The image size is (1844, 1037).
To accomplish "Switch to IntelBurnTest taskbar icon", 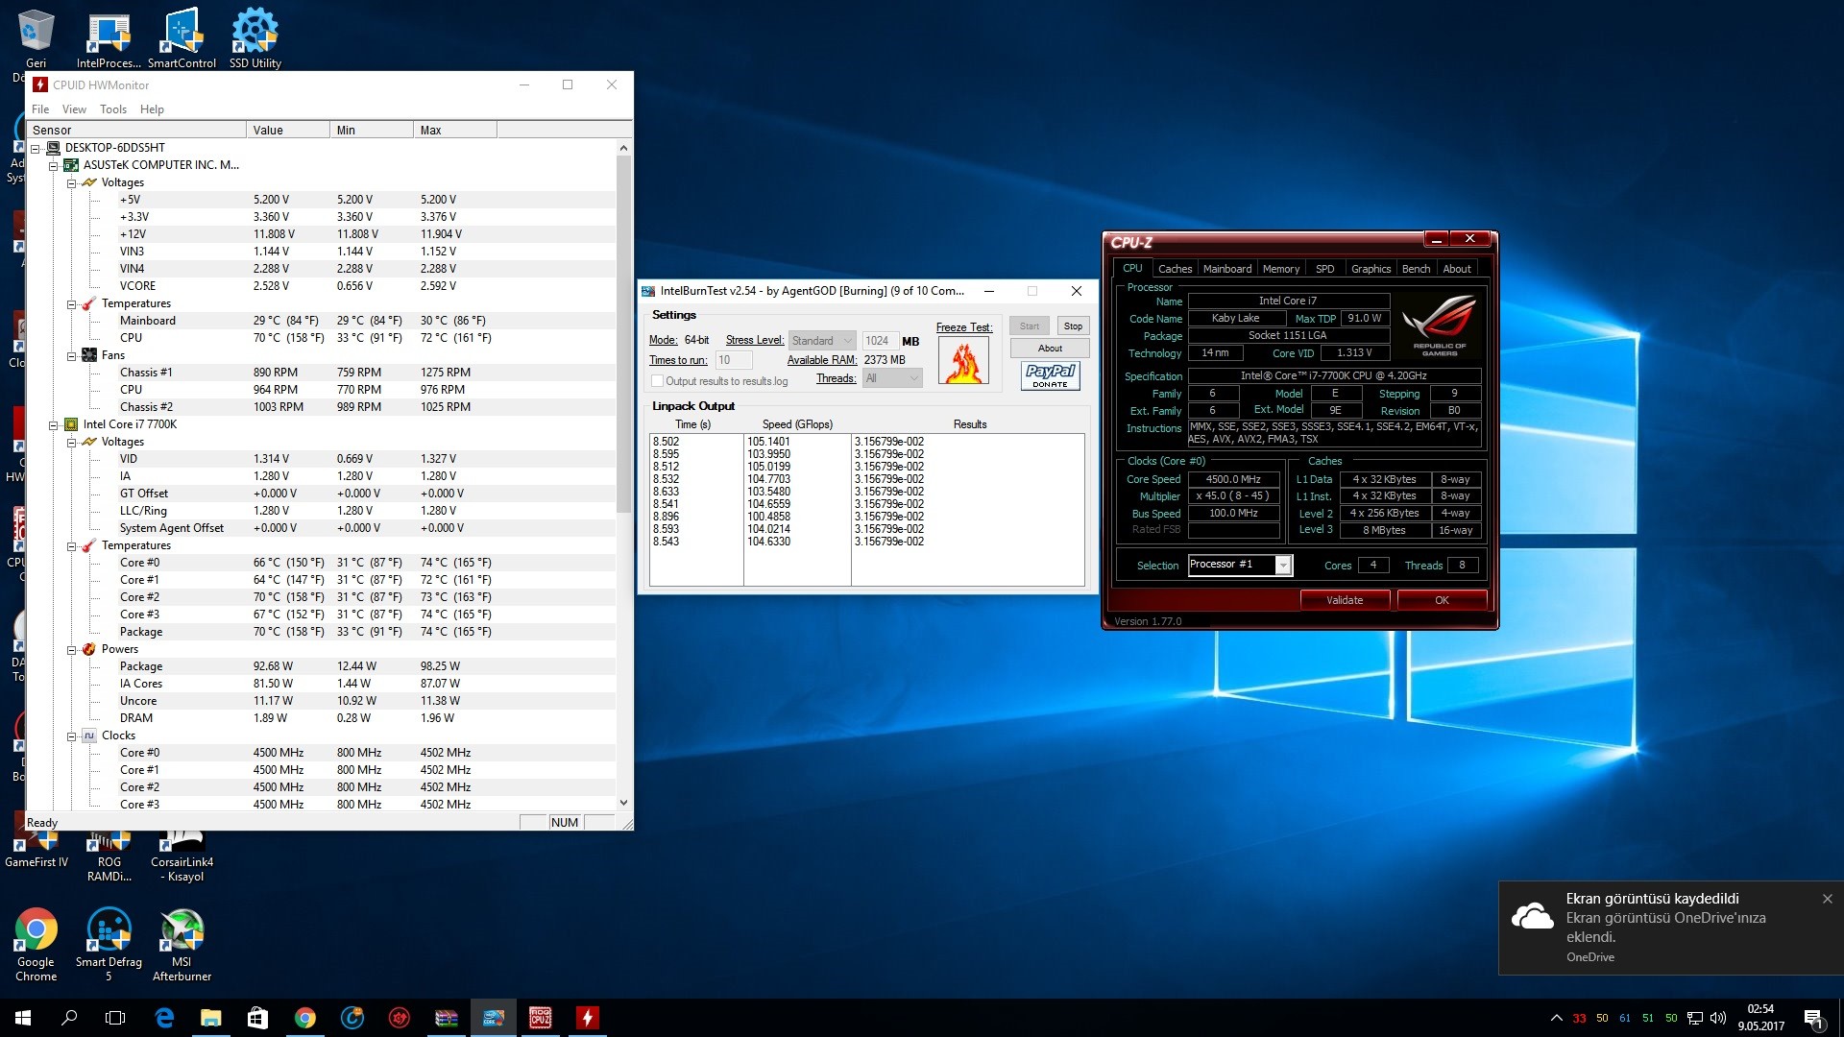I will tap(494, 1018).
